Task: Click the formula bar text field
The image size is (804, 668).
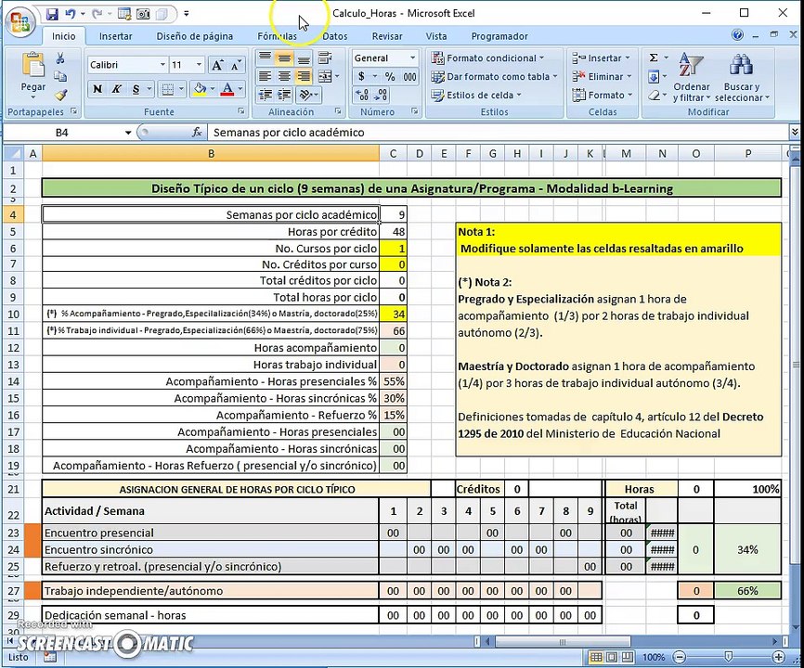Action: click(x=498, y=133)
